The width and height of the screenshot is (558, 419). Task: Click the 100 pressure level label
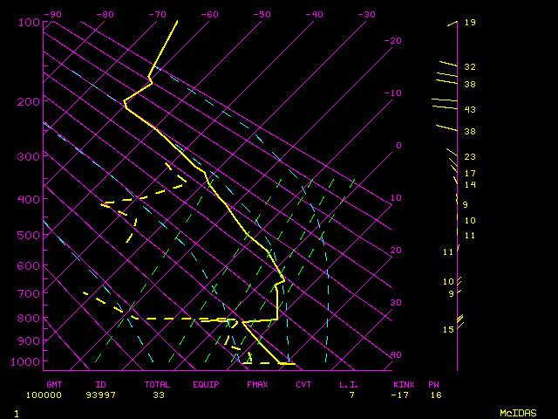click(x=29, y=22)
